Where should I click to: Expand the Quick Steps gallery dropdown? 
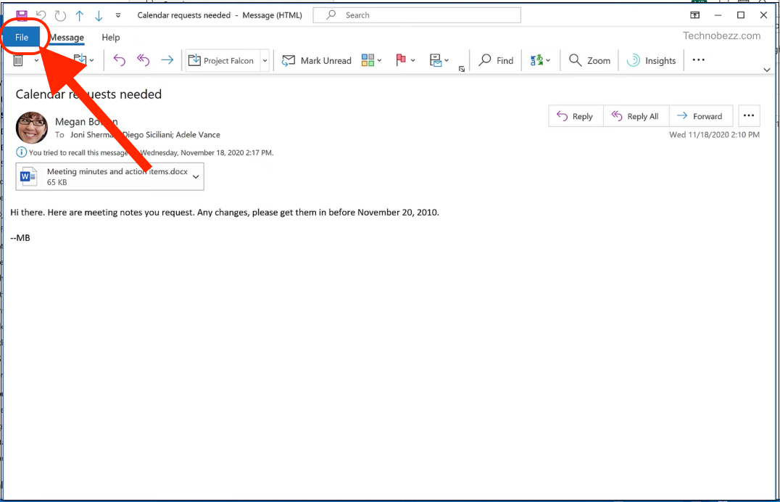click(265, 61)
